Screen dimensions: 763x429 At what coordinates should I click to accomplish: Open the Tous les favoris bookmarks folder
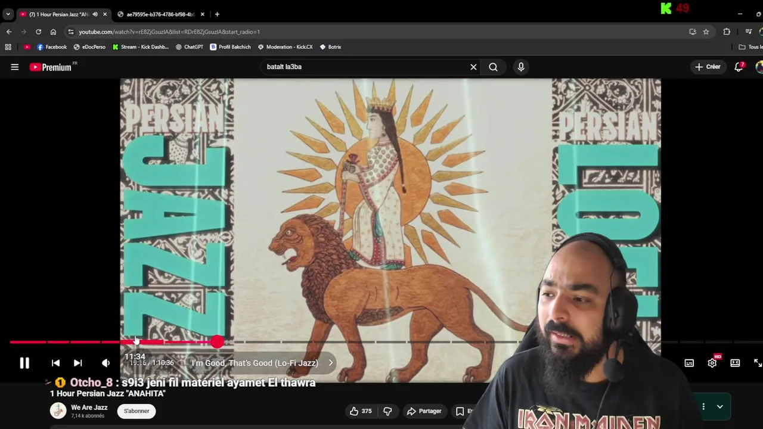tap(750, 47)
